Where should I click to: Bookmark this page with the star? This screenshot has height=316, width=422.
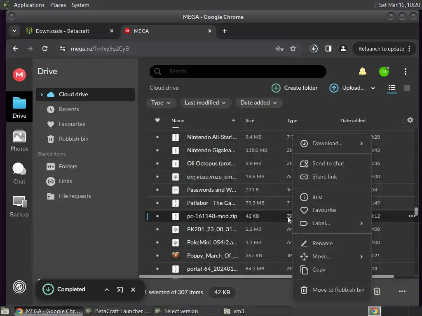pyautogui.click(x=293, y=49)
